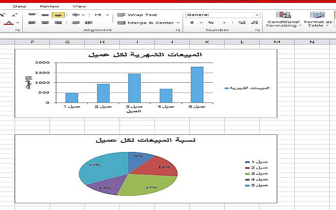The image size is (336, 210).
Task: Open the Font dialog launcher
Action: coord(18,30)
